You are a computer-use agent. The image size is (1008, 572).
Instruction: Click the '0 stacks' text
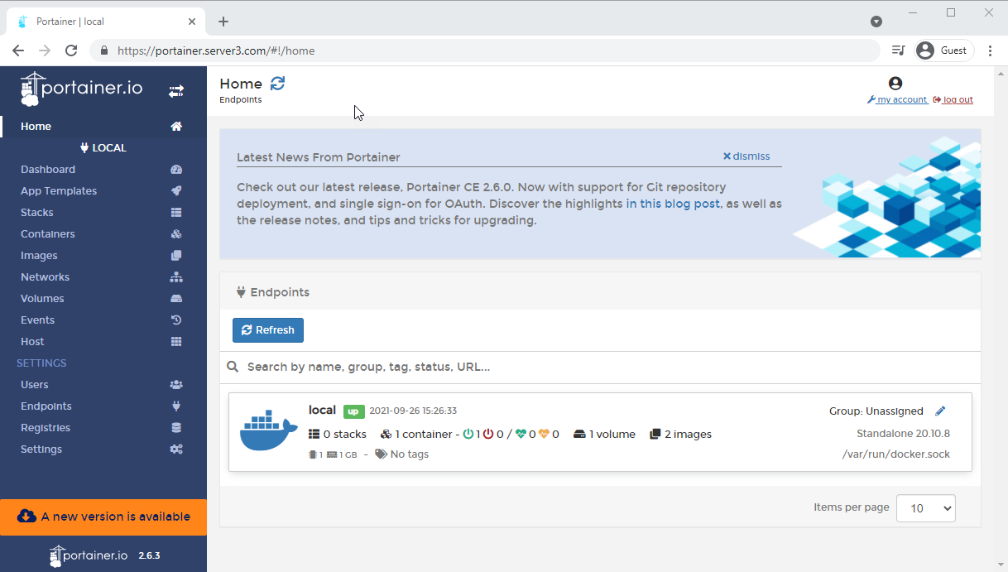(x=344, y=434)
